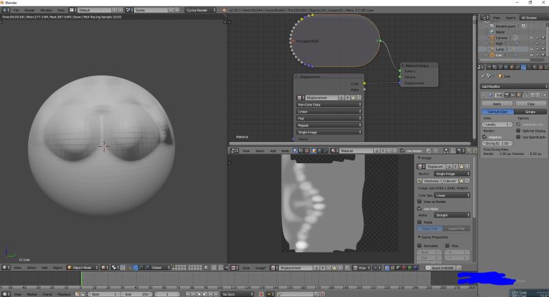This screenshot has width=549, height=297.
Task: Open Help menu in top bar
Action: point(60,10)
